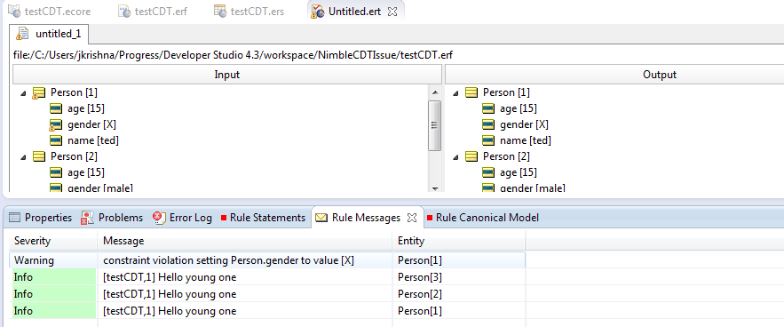Open the testCDT.ers editor tab
This screenshot has height=327, width=784.
coord(249,11)
